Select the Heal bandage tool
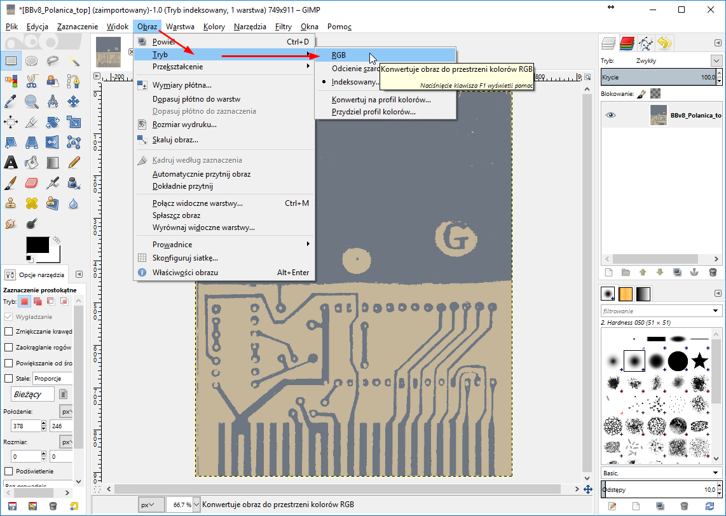The image size is (726, 516). tap(31, 203)
